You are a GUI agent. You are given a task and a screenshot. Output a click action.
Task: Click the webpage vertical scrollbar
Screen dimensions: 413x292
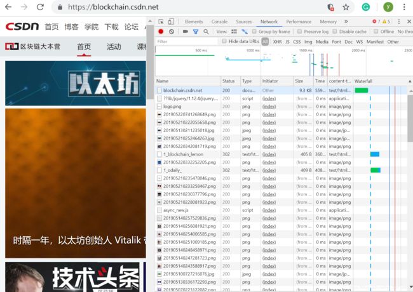click(150, 62)
